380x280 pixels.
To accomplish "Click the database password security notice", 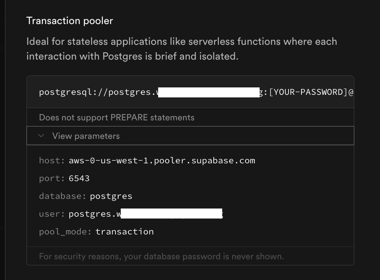I will pos(161,256).
